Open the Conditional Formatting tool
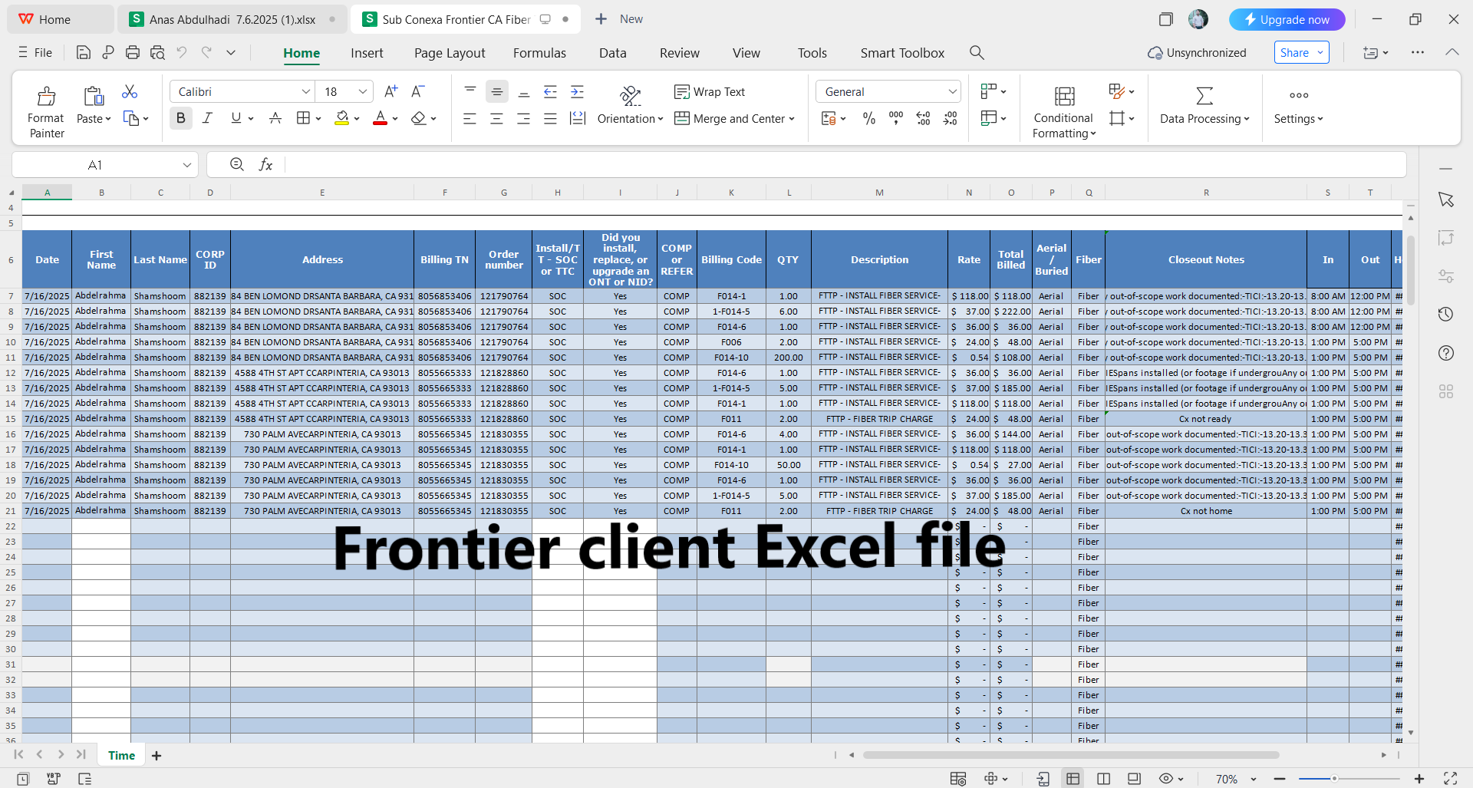This screenshot has height=788, width=1473. click(x=1063, y=111)
